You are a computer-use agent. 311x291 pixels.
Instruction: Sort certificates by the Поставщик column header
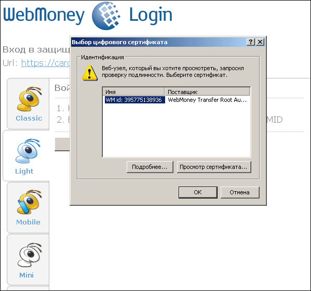207,91
